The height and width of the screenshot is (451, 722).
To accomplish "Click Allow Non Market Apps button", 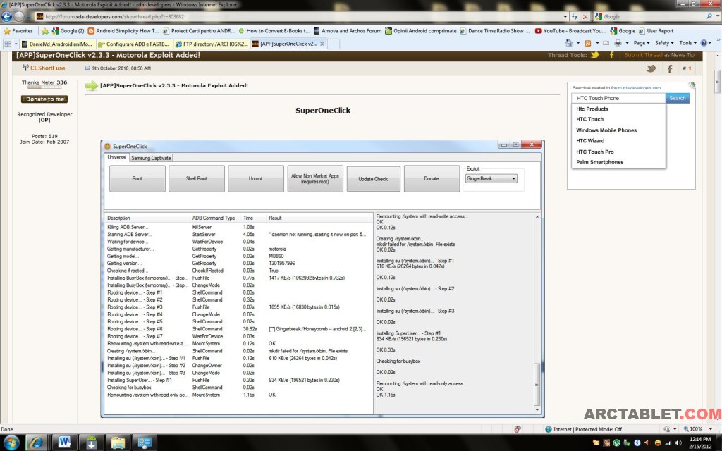I will tap(315, 178).
